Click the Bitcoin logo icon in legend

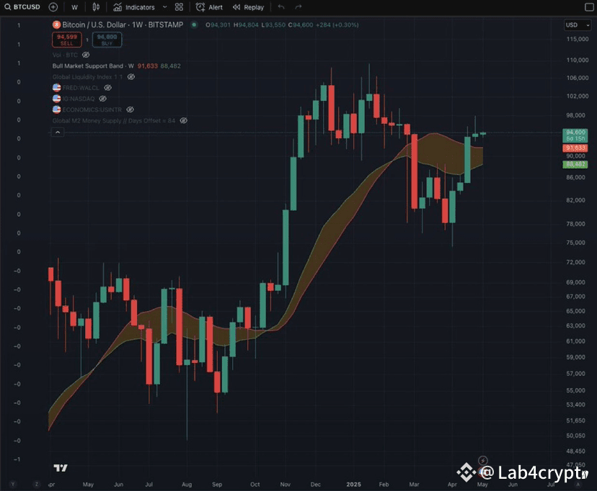point(56,24)
